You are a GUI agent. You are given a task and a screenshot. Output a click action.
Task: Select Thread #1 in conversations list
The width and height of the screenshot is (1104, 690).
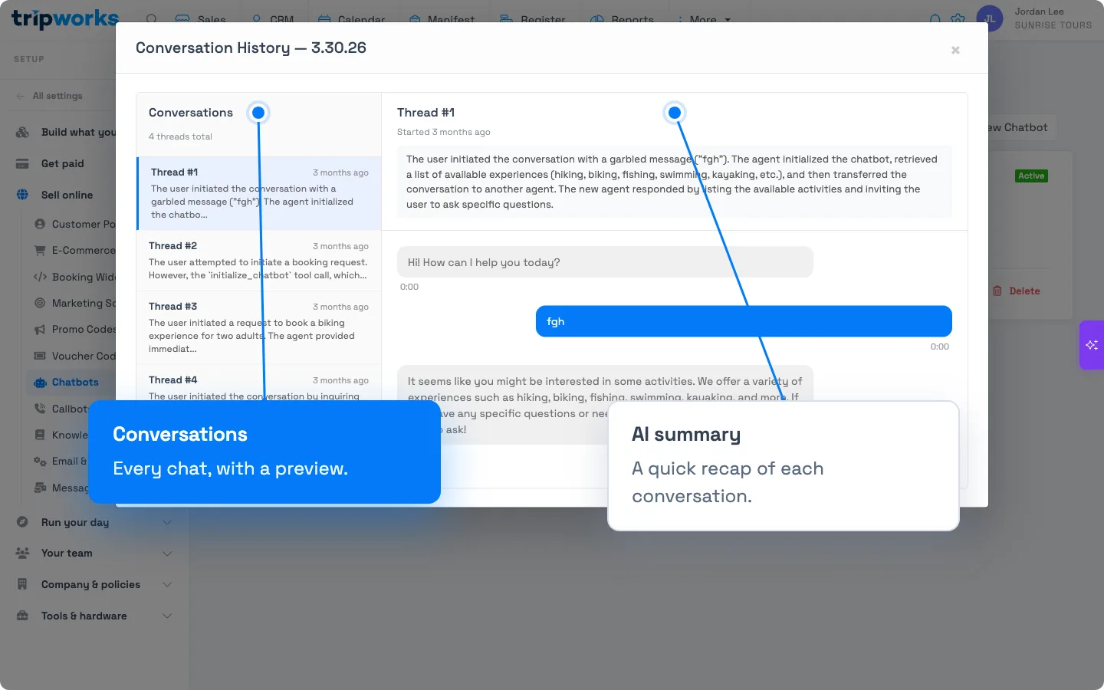coord(259,193)
